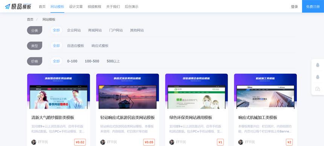
Task: Open the second QQ contact icon in floating sidebar
Action: coord(318,77)
